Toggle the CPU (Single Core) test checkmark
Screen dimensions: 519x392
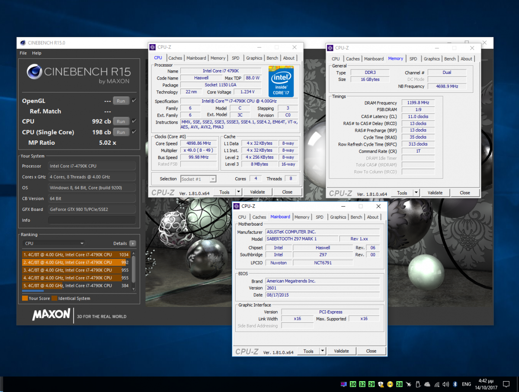click(x=134, y=132)
